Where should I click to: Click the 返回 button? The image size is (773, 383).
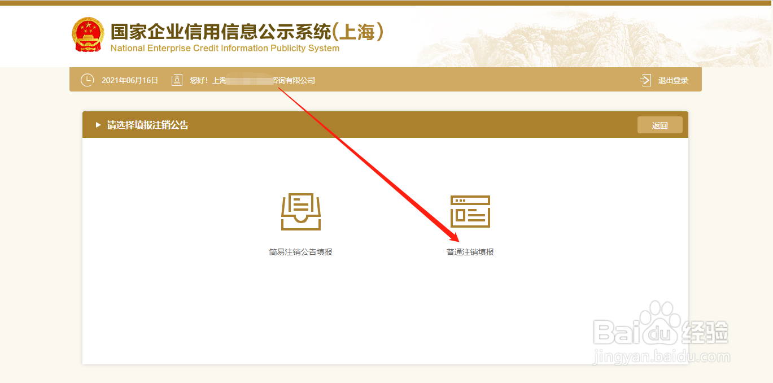click(660, 124)
